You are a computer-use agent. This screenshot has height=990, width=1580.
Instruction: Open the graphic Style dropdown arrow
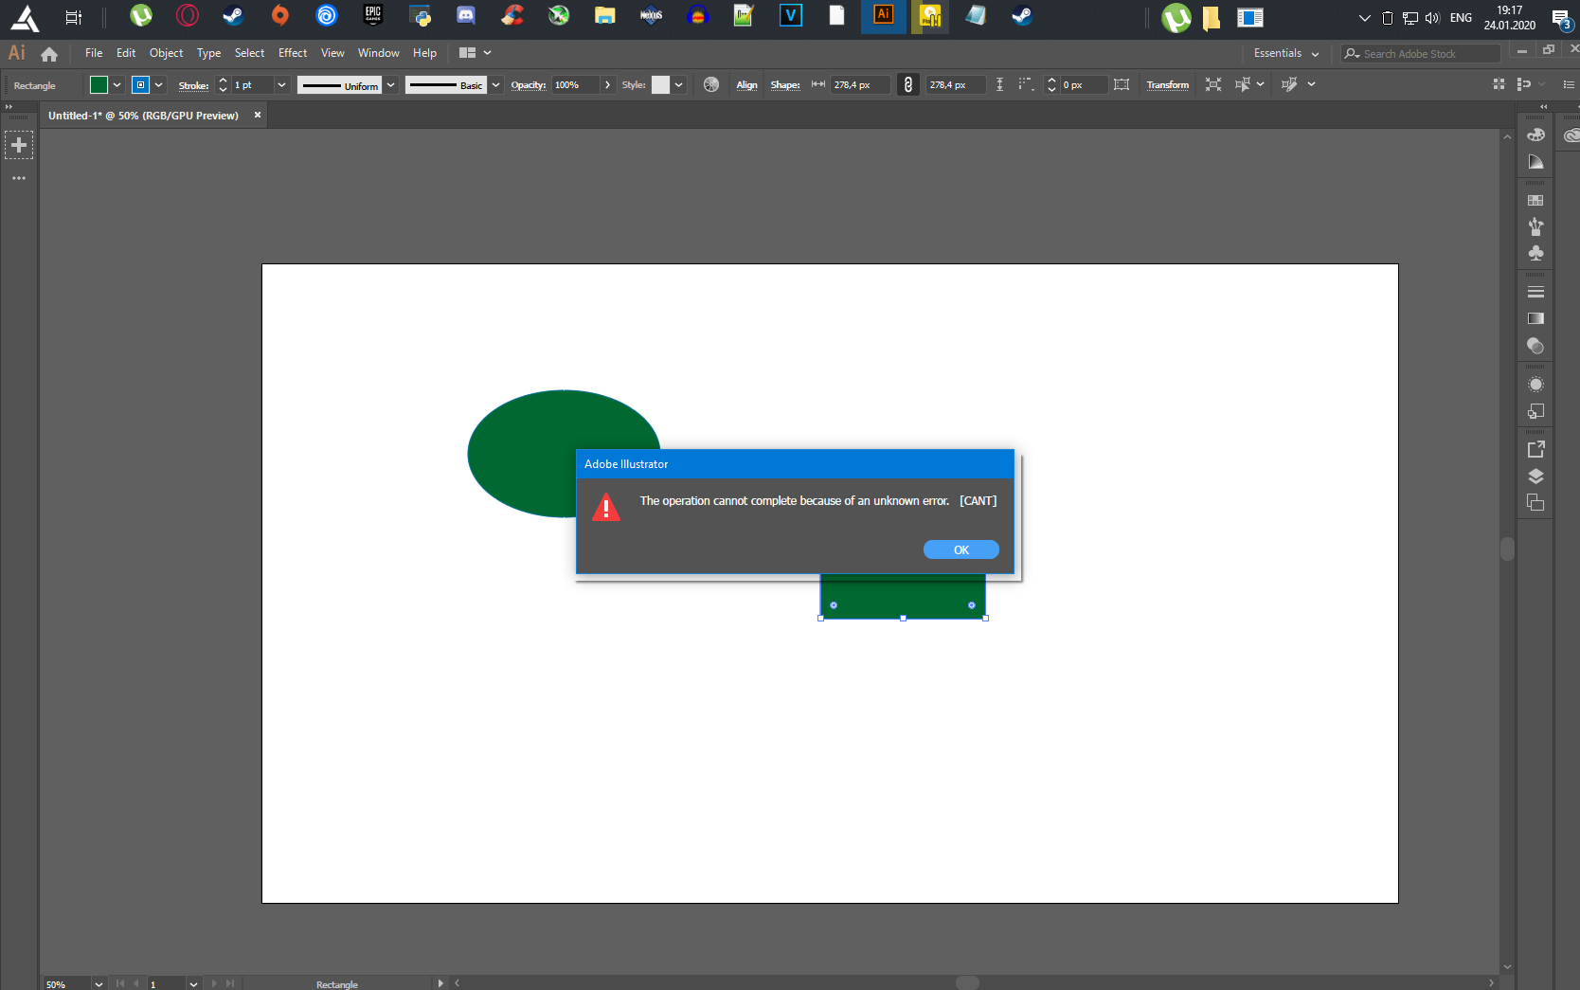point(678,84)
